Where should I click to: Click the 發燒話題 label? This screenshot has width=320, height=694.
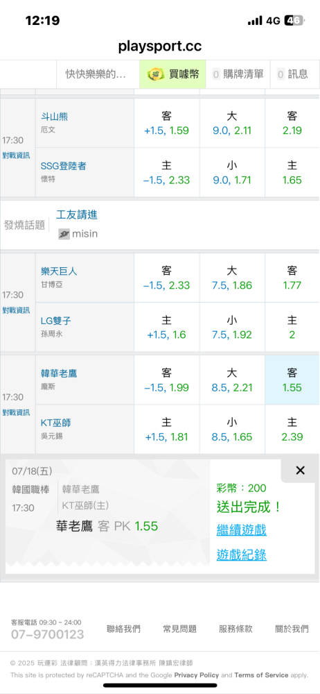pyautogui.click(x=25, y=226)
